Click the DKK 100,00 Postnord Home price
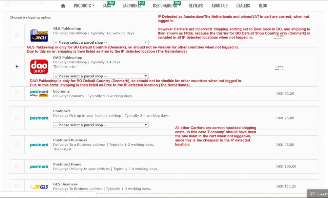This screenshot has height=198, width=328. point(286,166)
